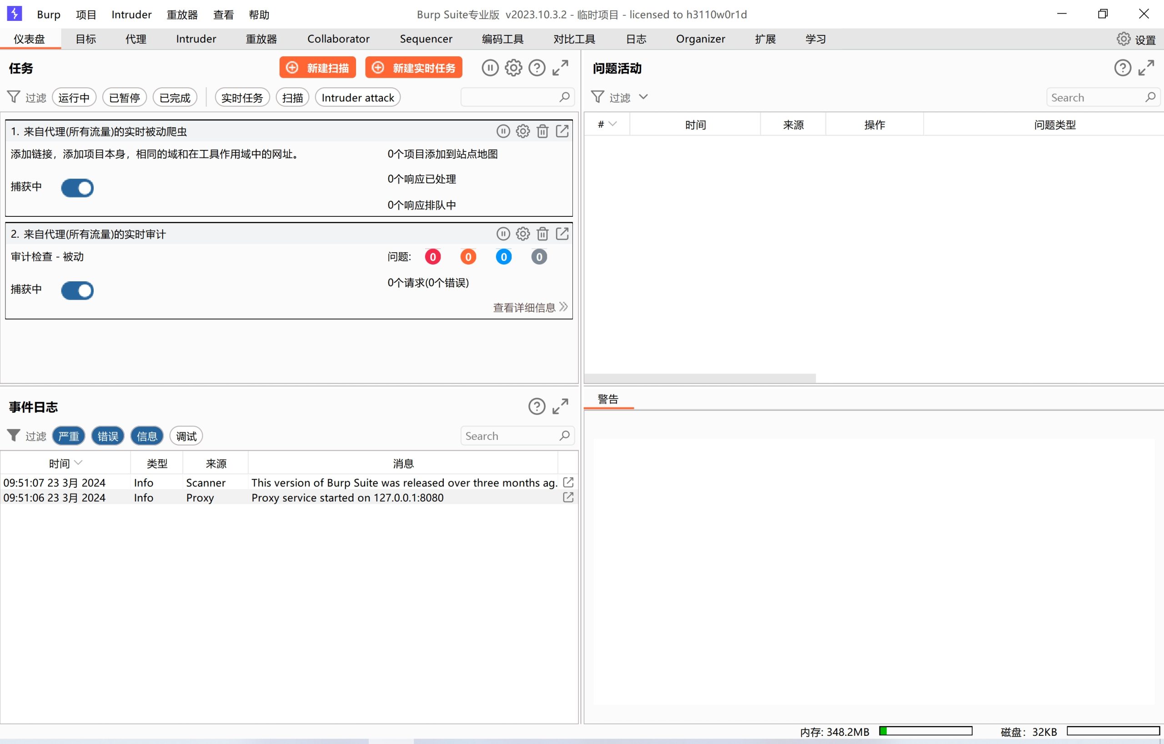1164x744 pixels.
Task: Open settings gear for task 1
Action: click(522, 131)
